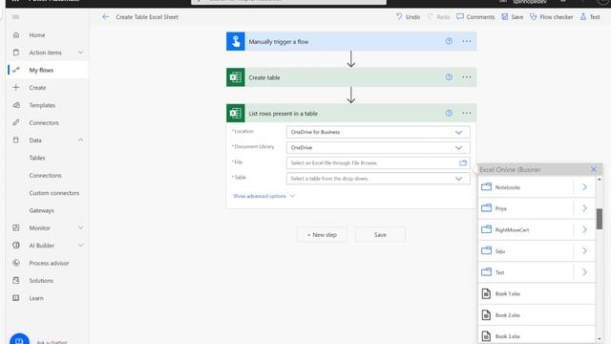
Task: Open Templates page
Action: 42,105
